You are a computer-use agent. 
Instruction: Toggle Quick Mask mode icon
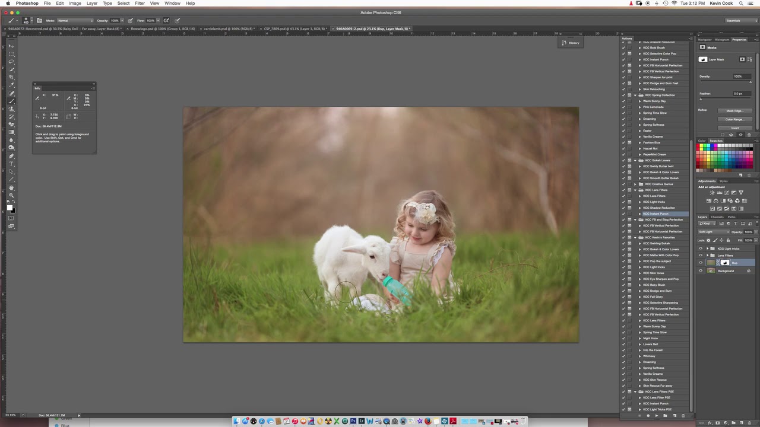pyautogui.click(x=11, y=217)
